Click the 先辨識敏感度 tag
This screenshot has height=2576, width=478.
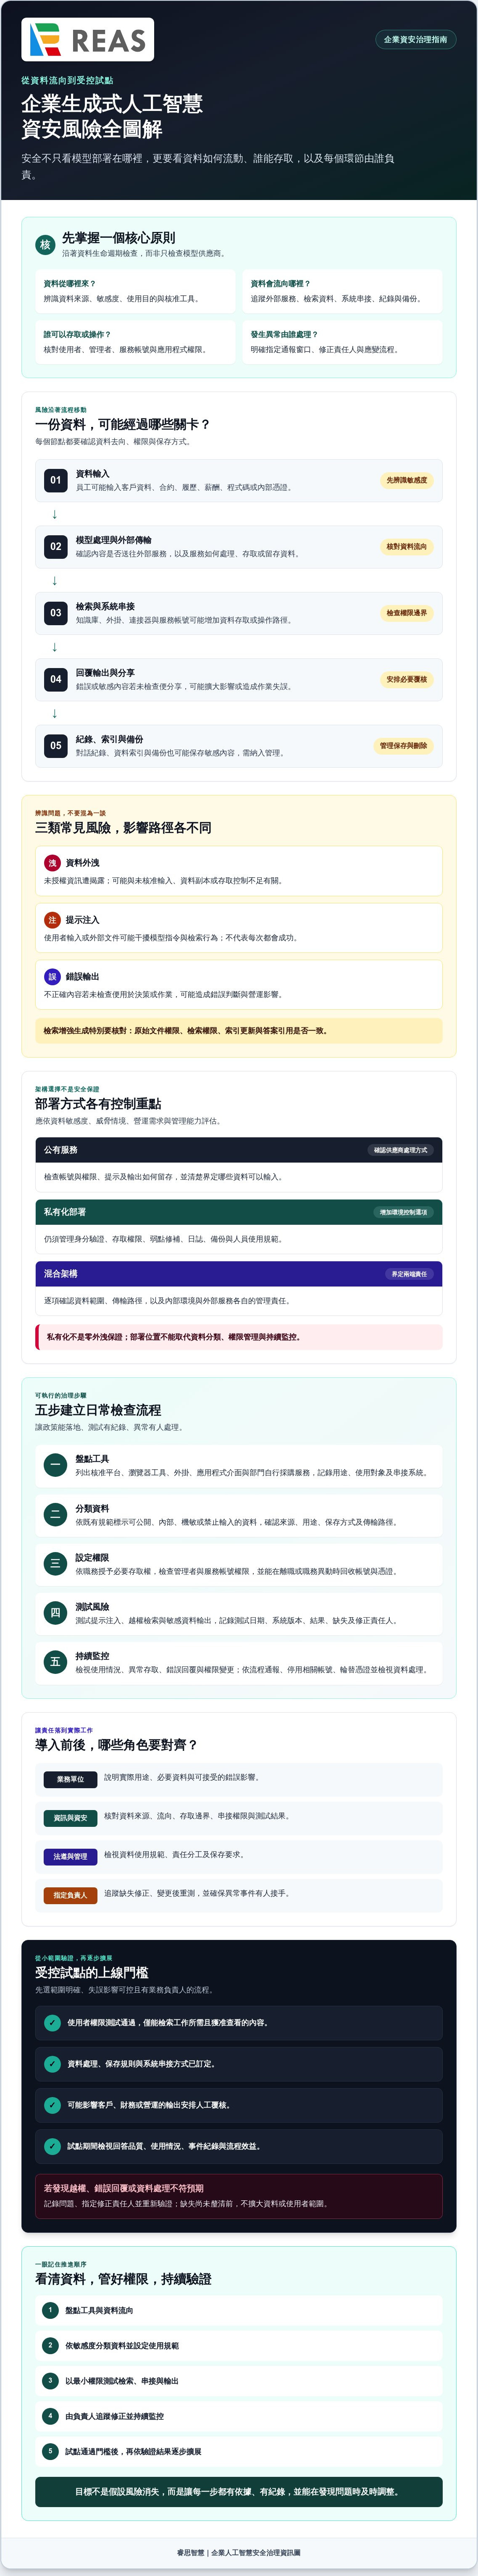[406, 480]
